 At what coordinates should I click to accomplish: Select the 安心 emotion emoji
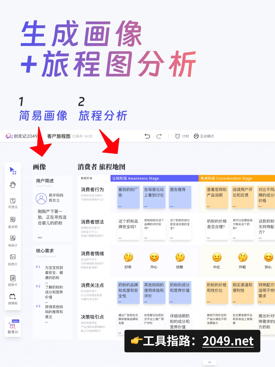268,257
